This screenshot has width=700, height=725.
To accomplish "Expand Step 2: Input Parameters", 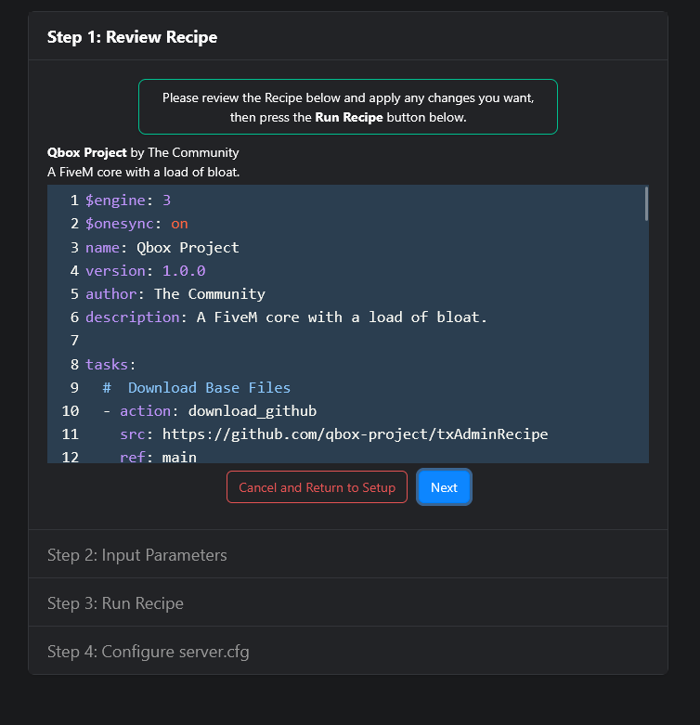I will (x=136, y=555).
